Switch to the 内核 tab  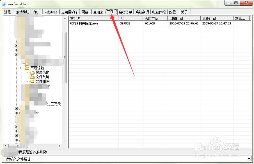(x=36, y=12)
